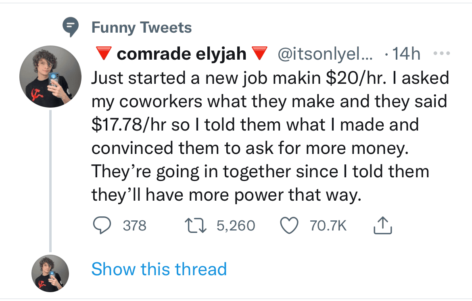Click the 5,260 retweets count

[x=236, y=226]
